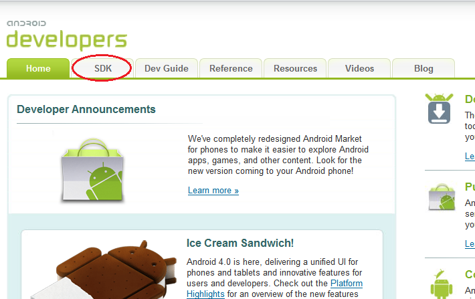Click the Android developers logo
This screenshot has width=475, height=299.
tap(67, 35)
